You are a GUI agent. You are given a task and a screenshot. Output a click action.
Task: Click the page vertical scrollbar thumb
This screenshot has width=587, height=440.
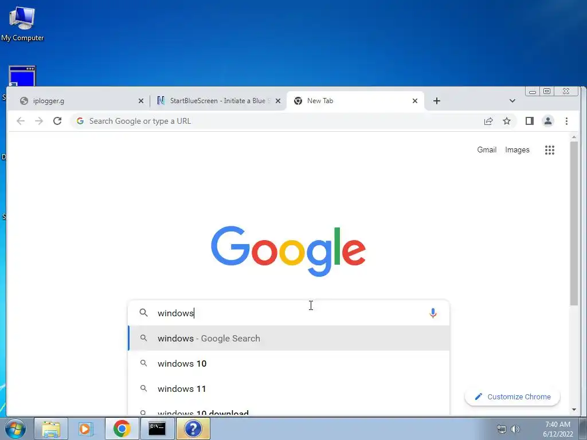tap(574, 223)
